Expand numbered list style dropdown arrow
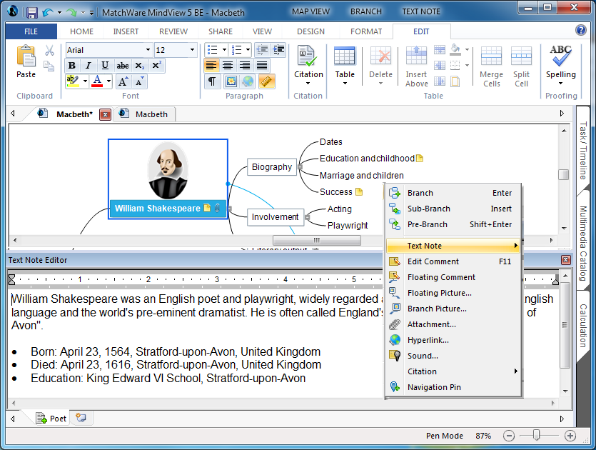The height and width of the screenshot is (450, 596). (x=248, y=50)
